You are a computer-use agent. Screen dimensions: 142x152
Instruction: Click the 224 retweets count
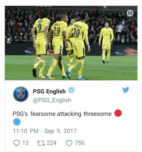pos(51,143)
